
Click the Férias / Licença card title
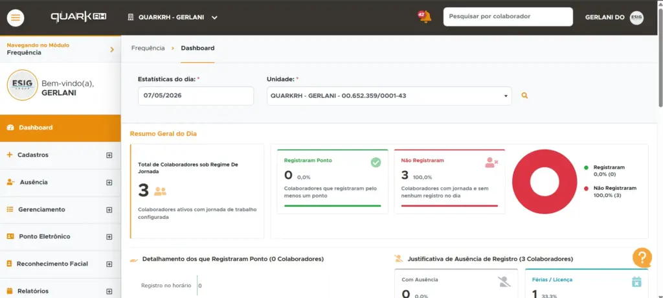click(552, 280)
